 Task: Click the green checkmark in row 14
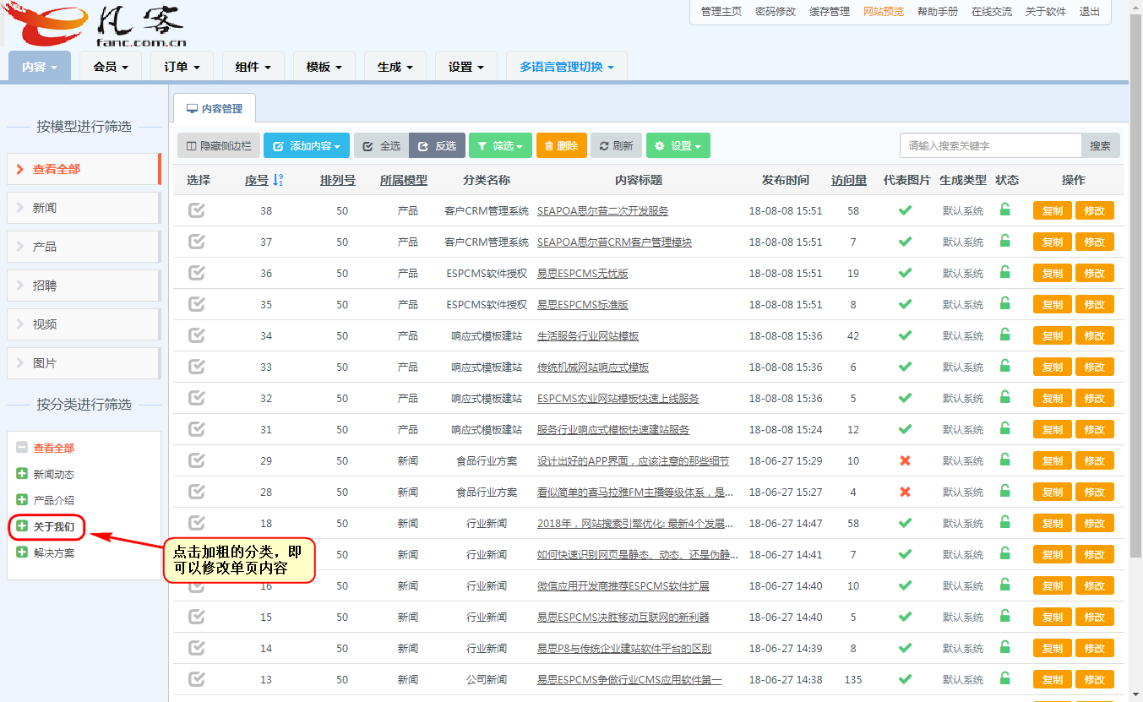pos(905,648)
